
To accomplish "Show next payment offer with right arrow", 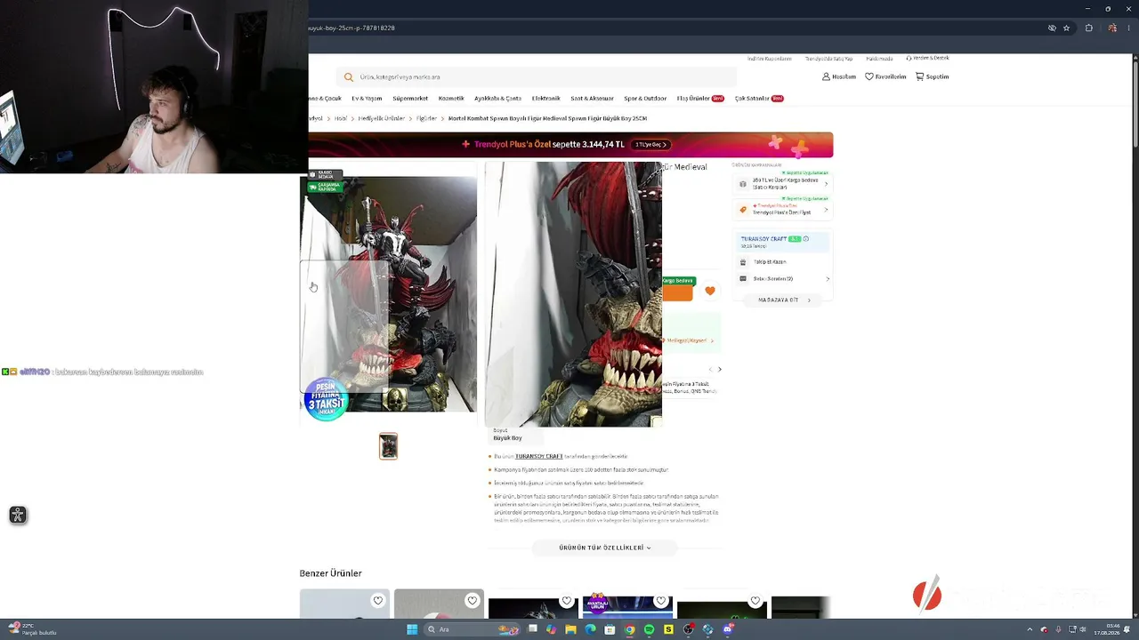I will (x=720, y=370).
